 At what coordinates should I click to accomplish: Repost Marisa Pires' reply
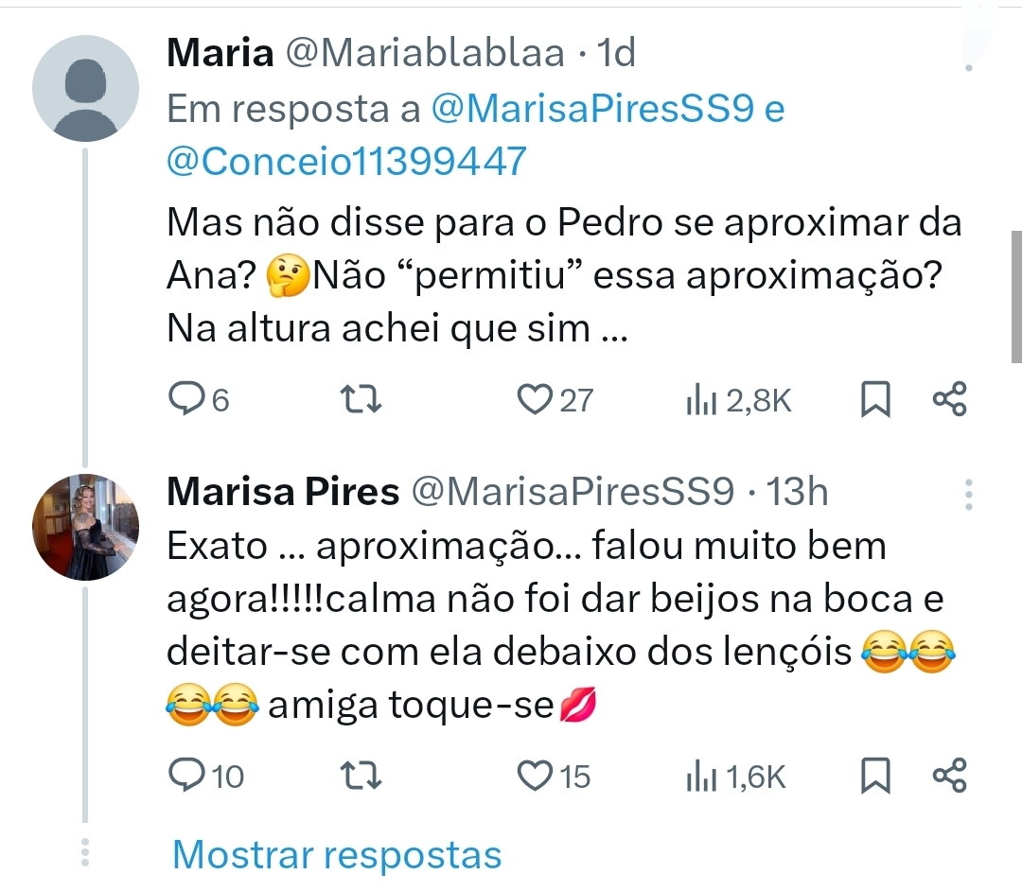click(361, 776)
